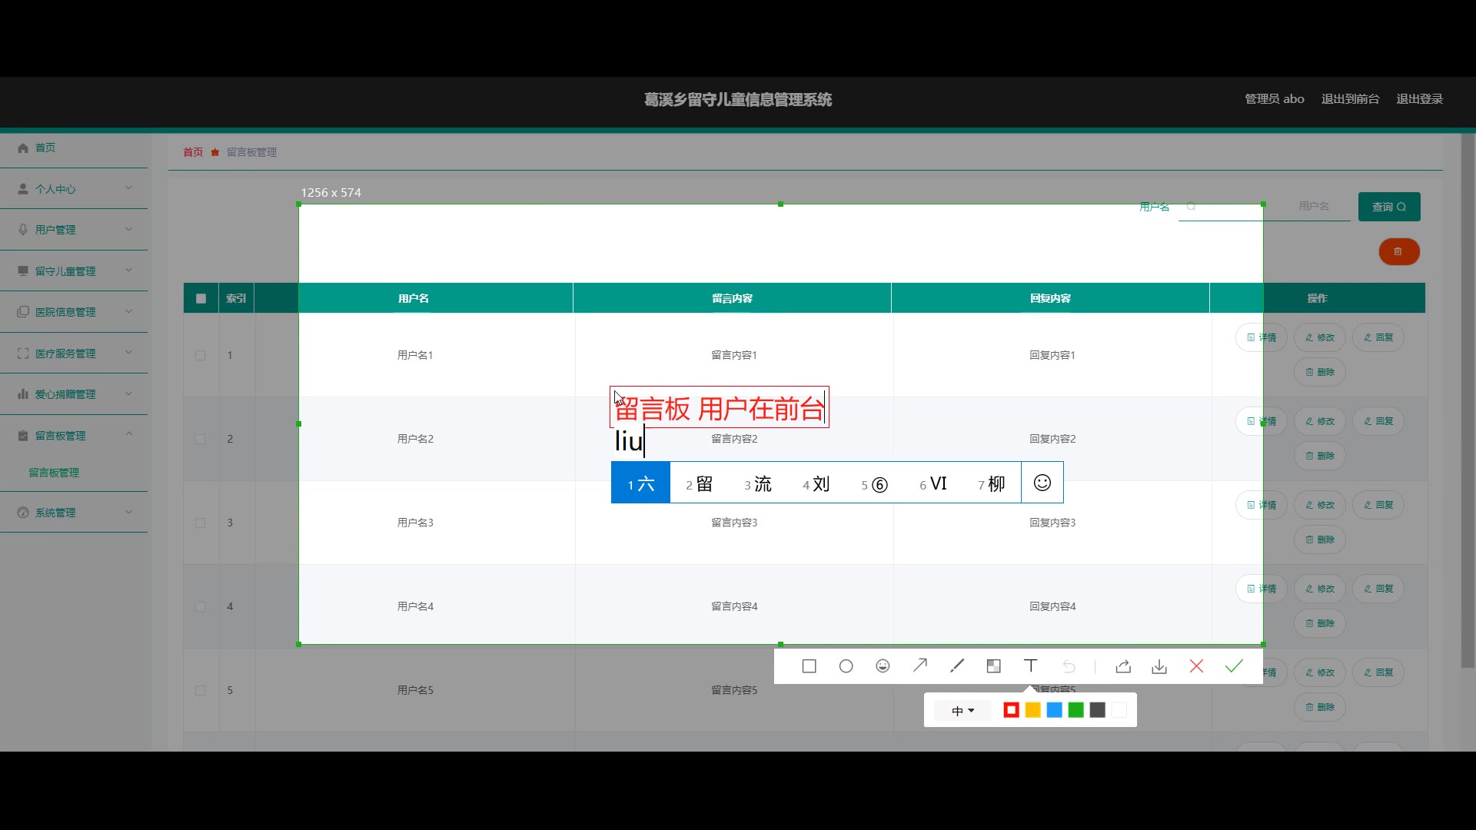Toggle the select-all checkbox in table header

coord(201,298)
